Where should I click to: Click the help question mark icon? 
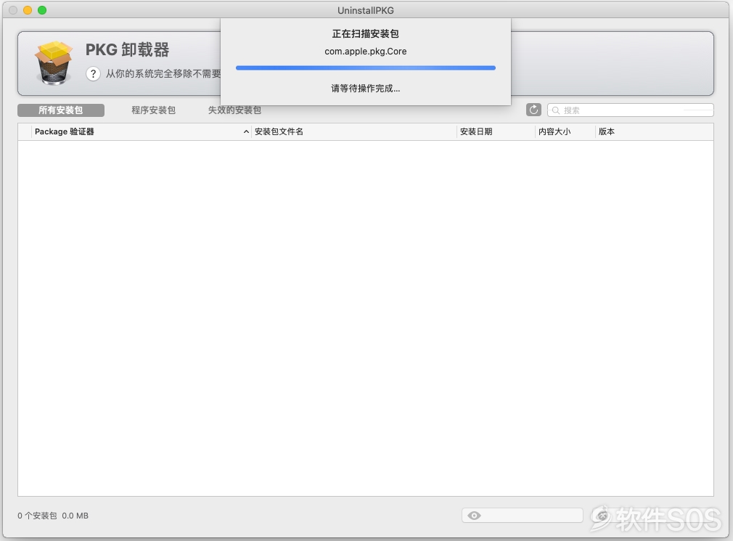coord(93,74)
